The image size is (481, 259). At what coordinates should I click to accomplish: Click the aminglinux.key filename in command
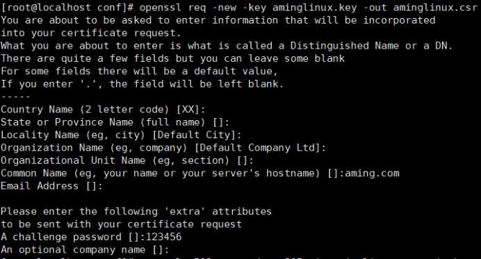pos(314,8)
